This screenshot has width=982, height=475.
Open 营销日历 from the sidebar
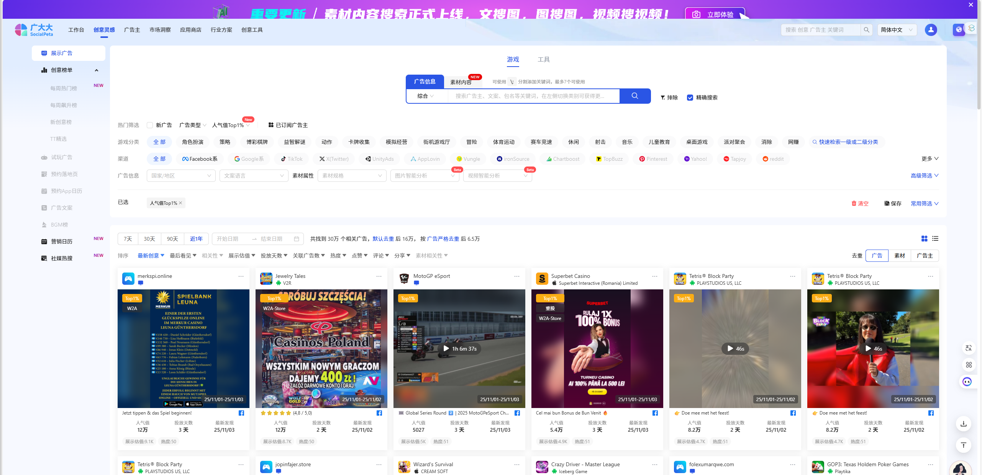pos(61,241)
